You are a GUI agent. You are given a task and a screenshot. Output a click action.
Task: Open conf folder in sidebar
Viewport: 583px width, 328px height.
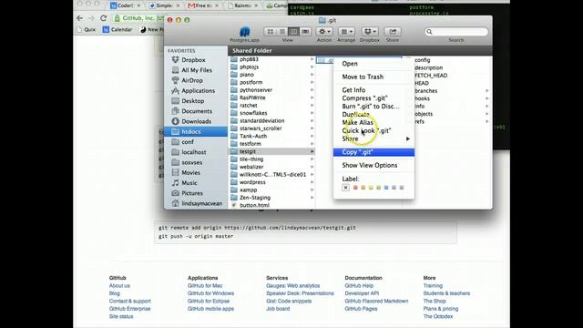188,142
